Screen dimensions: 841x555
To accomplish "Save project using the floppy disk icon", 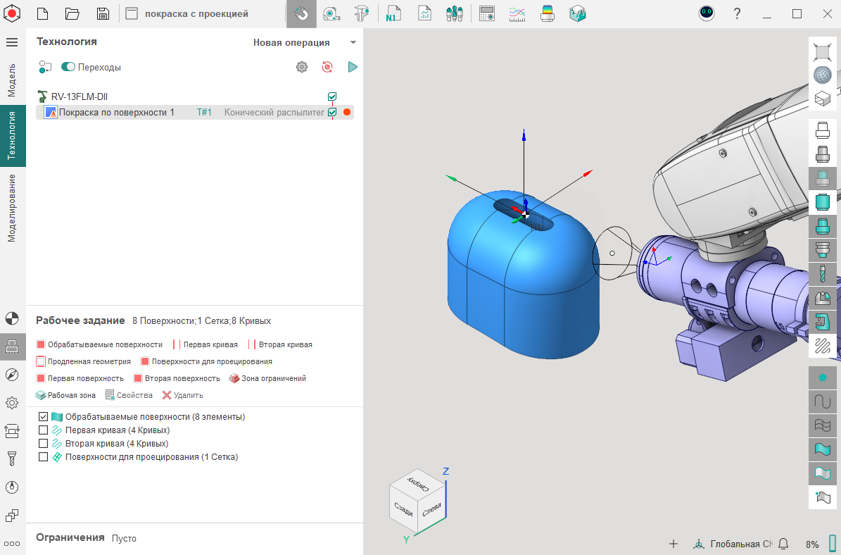I will 103,13.
